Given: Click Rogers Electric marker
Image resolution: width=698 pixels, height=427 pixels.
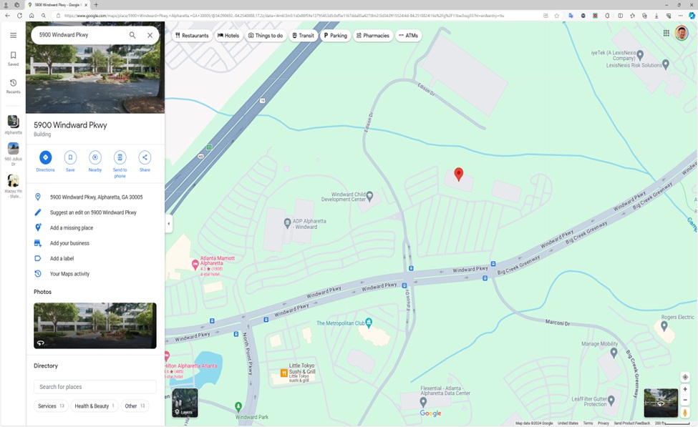Looking at the screenshot, I should coord(664,326).
